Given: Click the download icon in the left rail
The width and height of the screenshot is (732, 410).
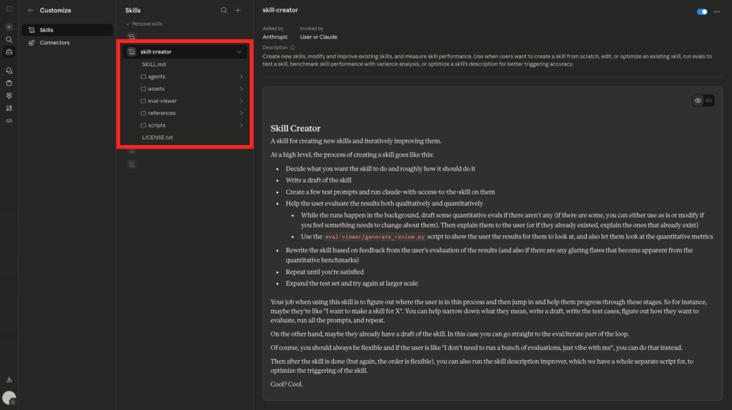Looking at the screenshot, I should pyautogui.click(x=9, y=379).
